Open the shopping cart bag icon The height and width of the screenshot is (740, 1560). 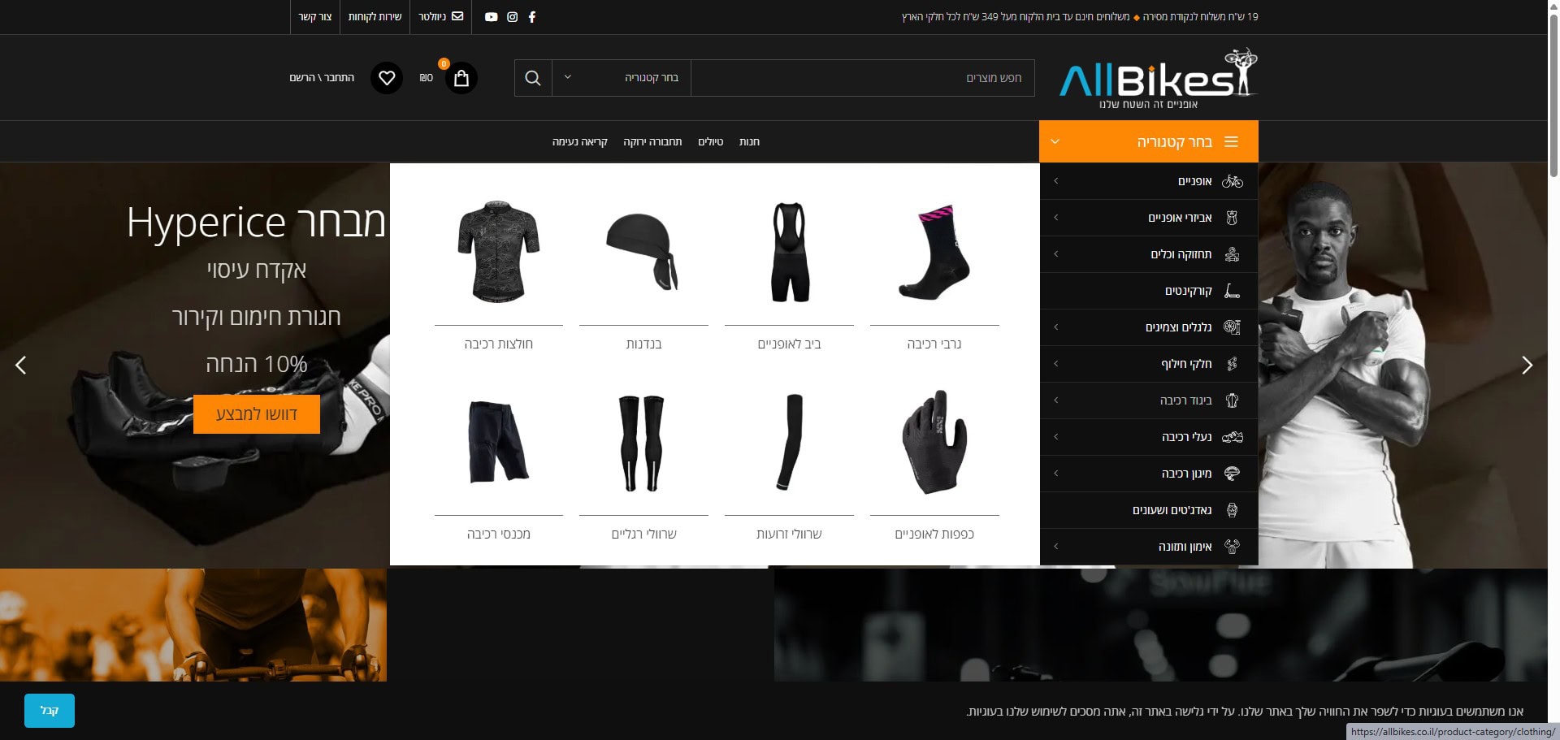(x=461, y=78)
